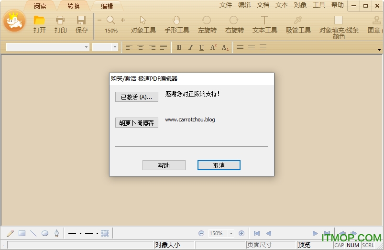Open a file with the 打开 folder icon
This screenshot has height=250, width=384.
pyautogui.click(x=39, y=24)
